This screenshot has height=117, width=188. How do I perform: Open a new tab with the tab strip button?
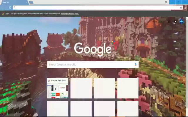pos(31,2)
